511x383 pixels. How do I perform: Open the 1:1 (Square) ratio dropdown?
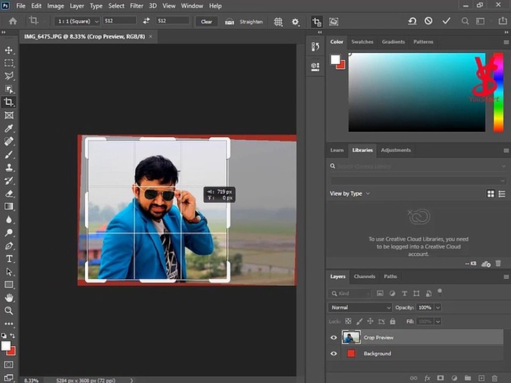tap(77, 21)
